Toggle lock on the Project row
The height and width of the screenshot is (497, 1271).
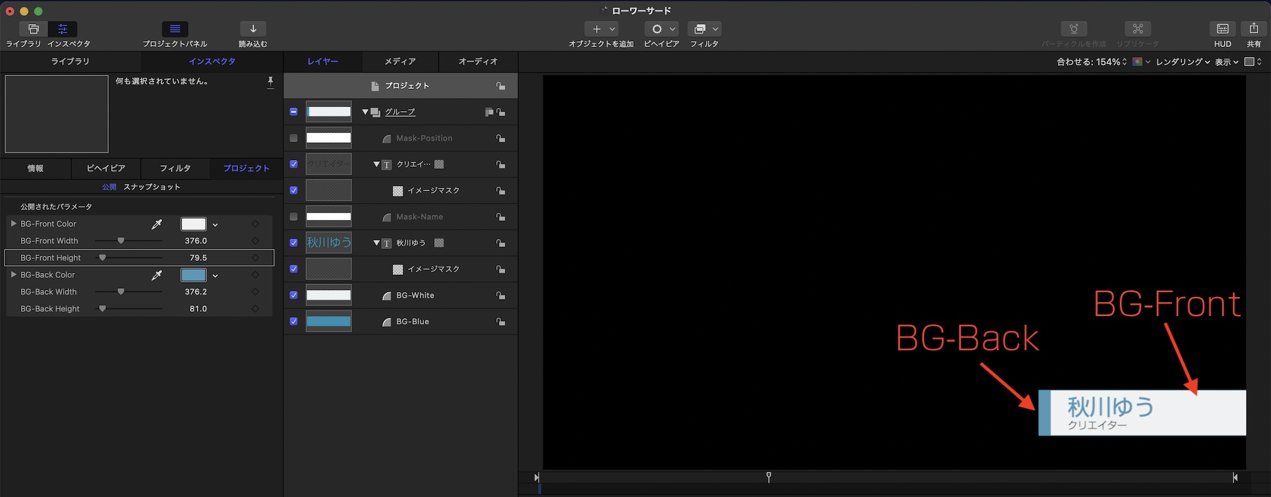coord(501,86)
